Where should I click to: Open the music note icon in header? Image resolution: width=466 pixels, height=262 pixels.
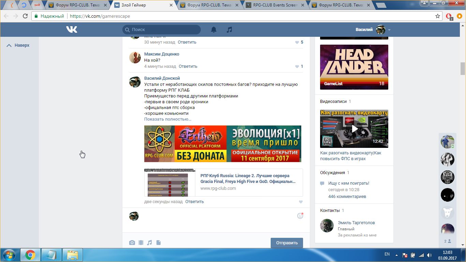229,30
